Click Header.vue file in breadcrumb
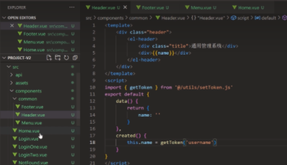The image size is (287, 165). pos(170,18)
